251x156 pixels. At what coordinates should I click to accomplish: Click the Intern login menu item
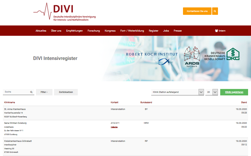coord(220,31)
